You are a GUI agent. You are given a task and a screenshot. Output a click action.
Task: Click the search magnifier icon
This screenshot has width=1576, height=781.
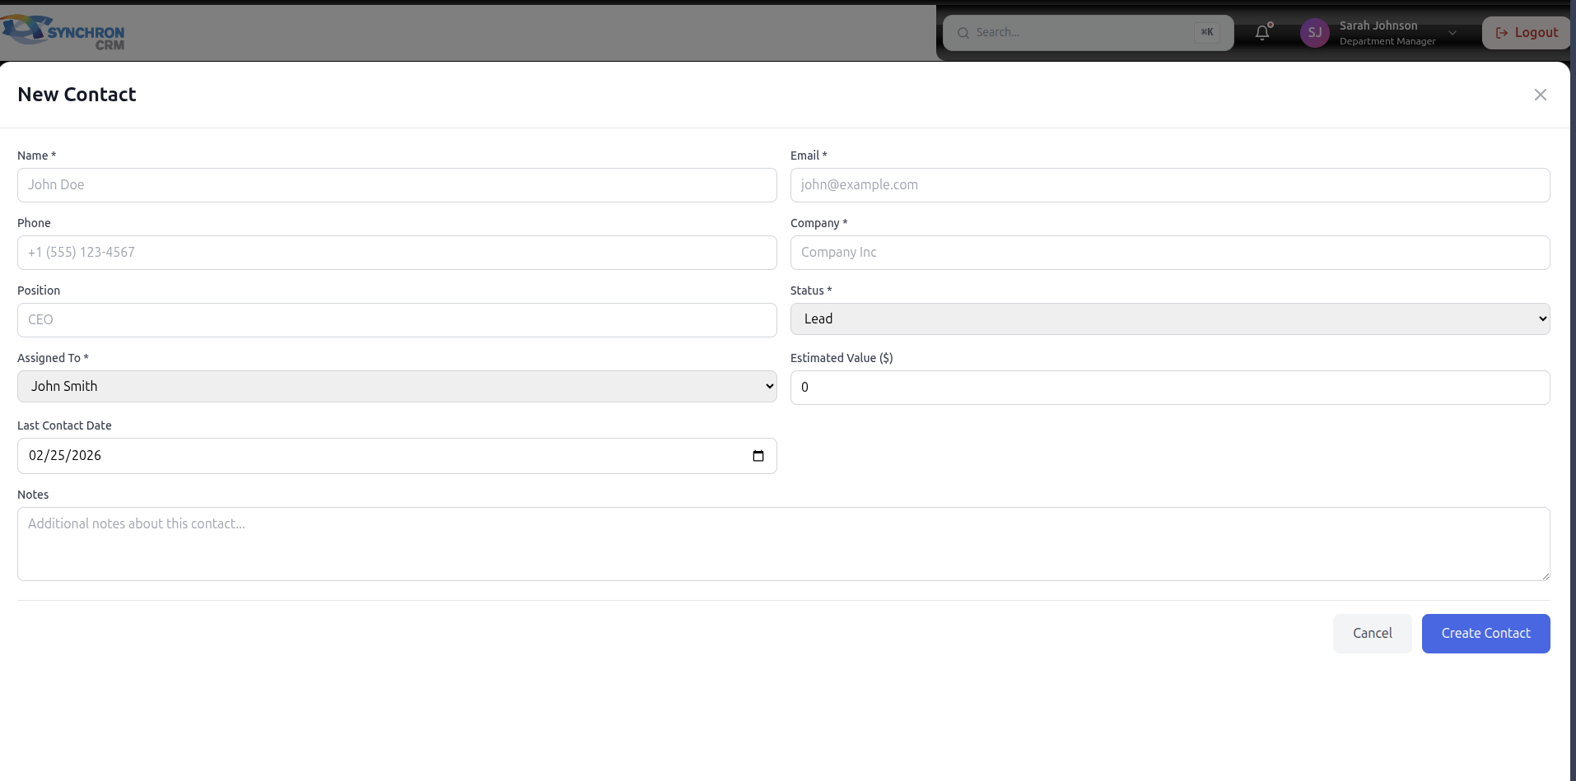point(963,33)
